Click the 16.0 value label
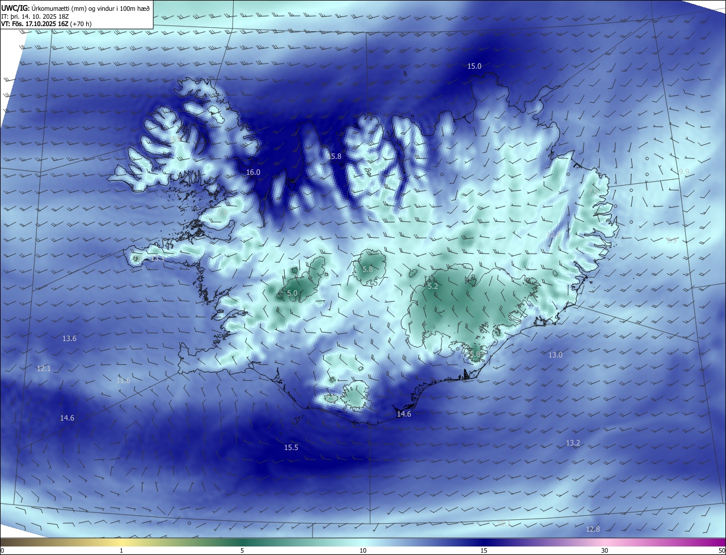The height and width of the screenshot is (555, 726). (253, 172)
